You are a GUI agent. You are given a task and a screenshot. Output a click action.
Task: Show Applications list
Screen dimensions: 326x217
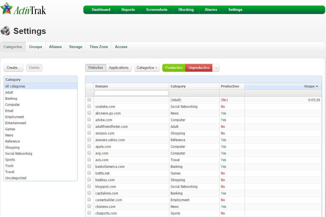coord(119,68)
